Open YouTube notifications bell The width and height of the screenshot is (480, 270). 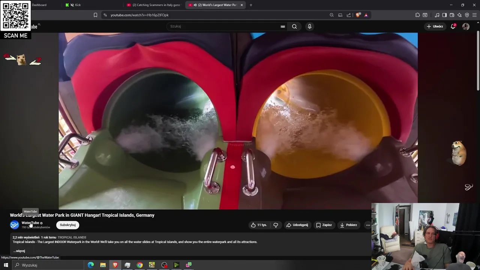pos(453,26)
